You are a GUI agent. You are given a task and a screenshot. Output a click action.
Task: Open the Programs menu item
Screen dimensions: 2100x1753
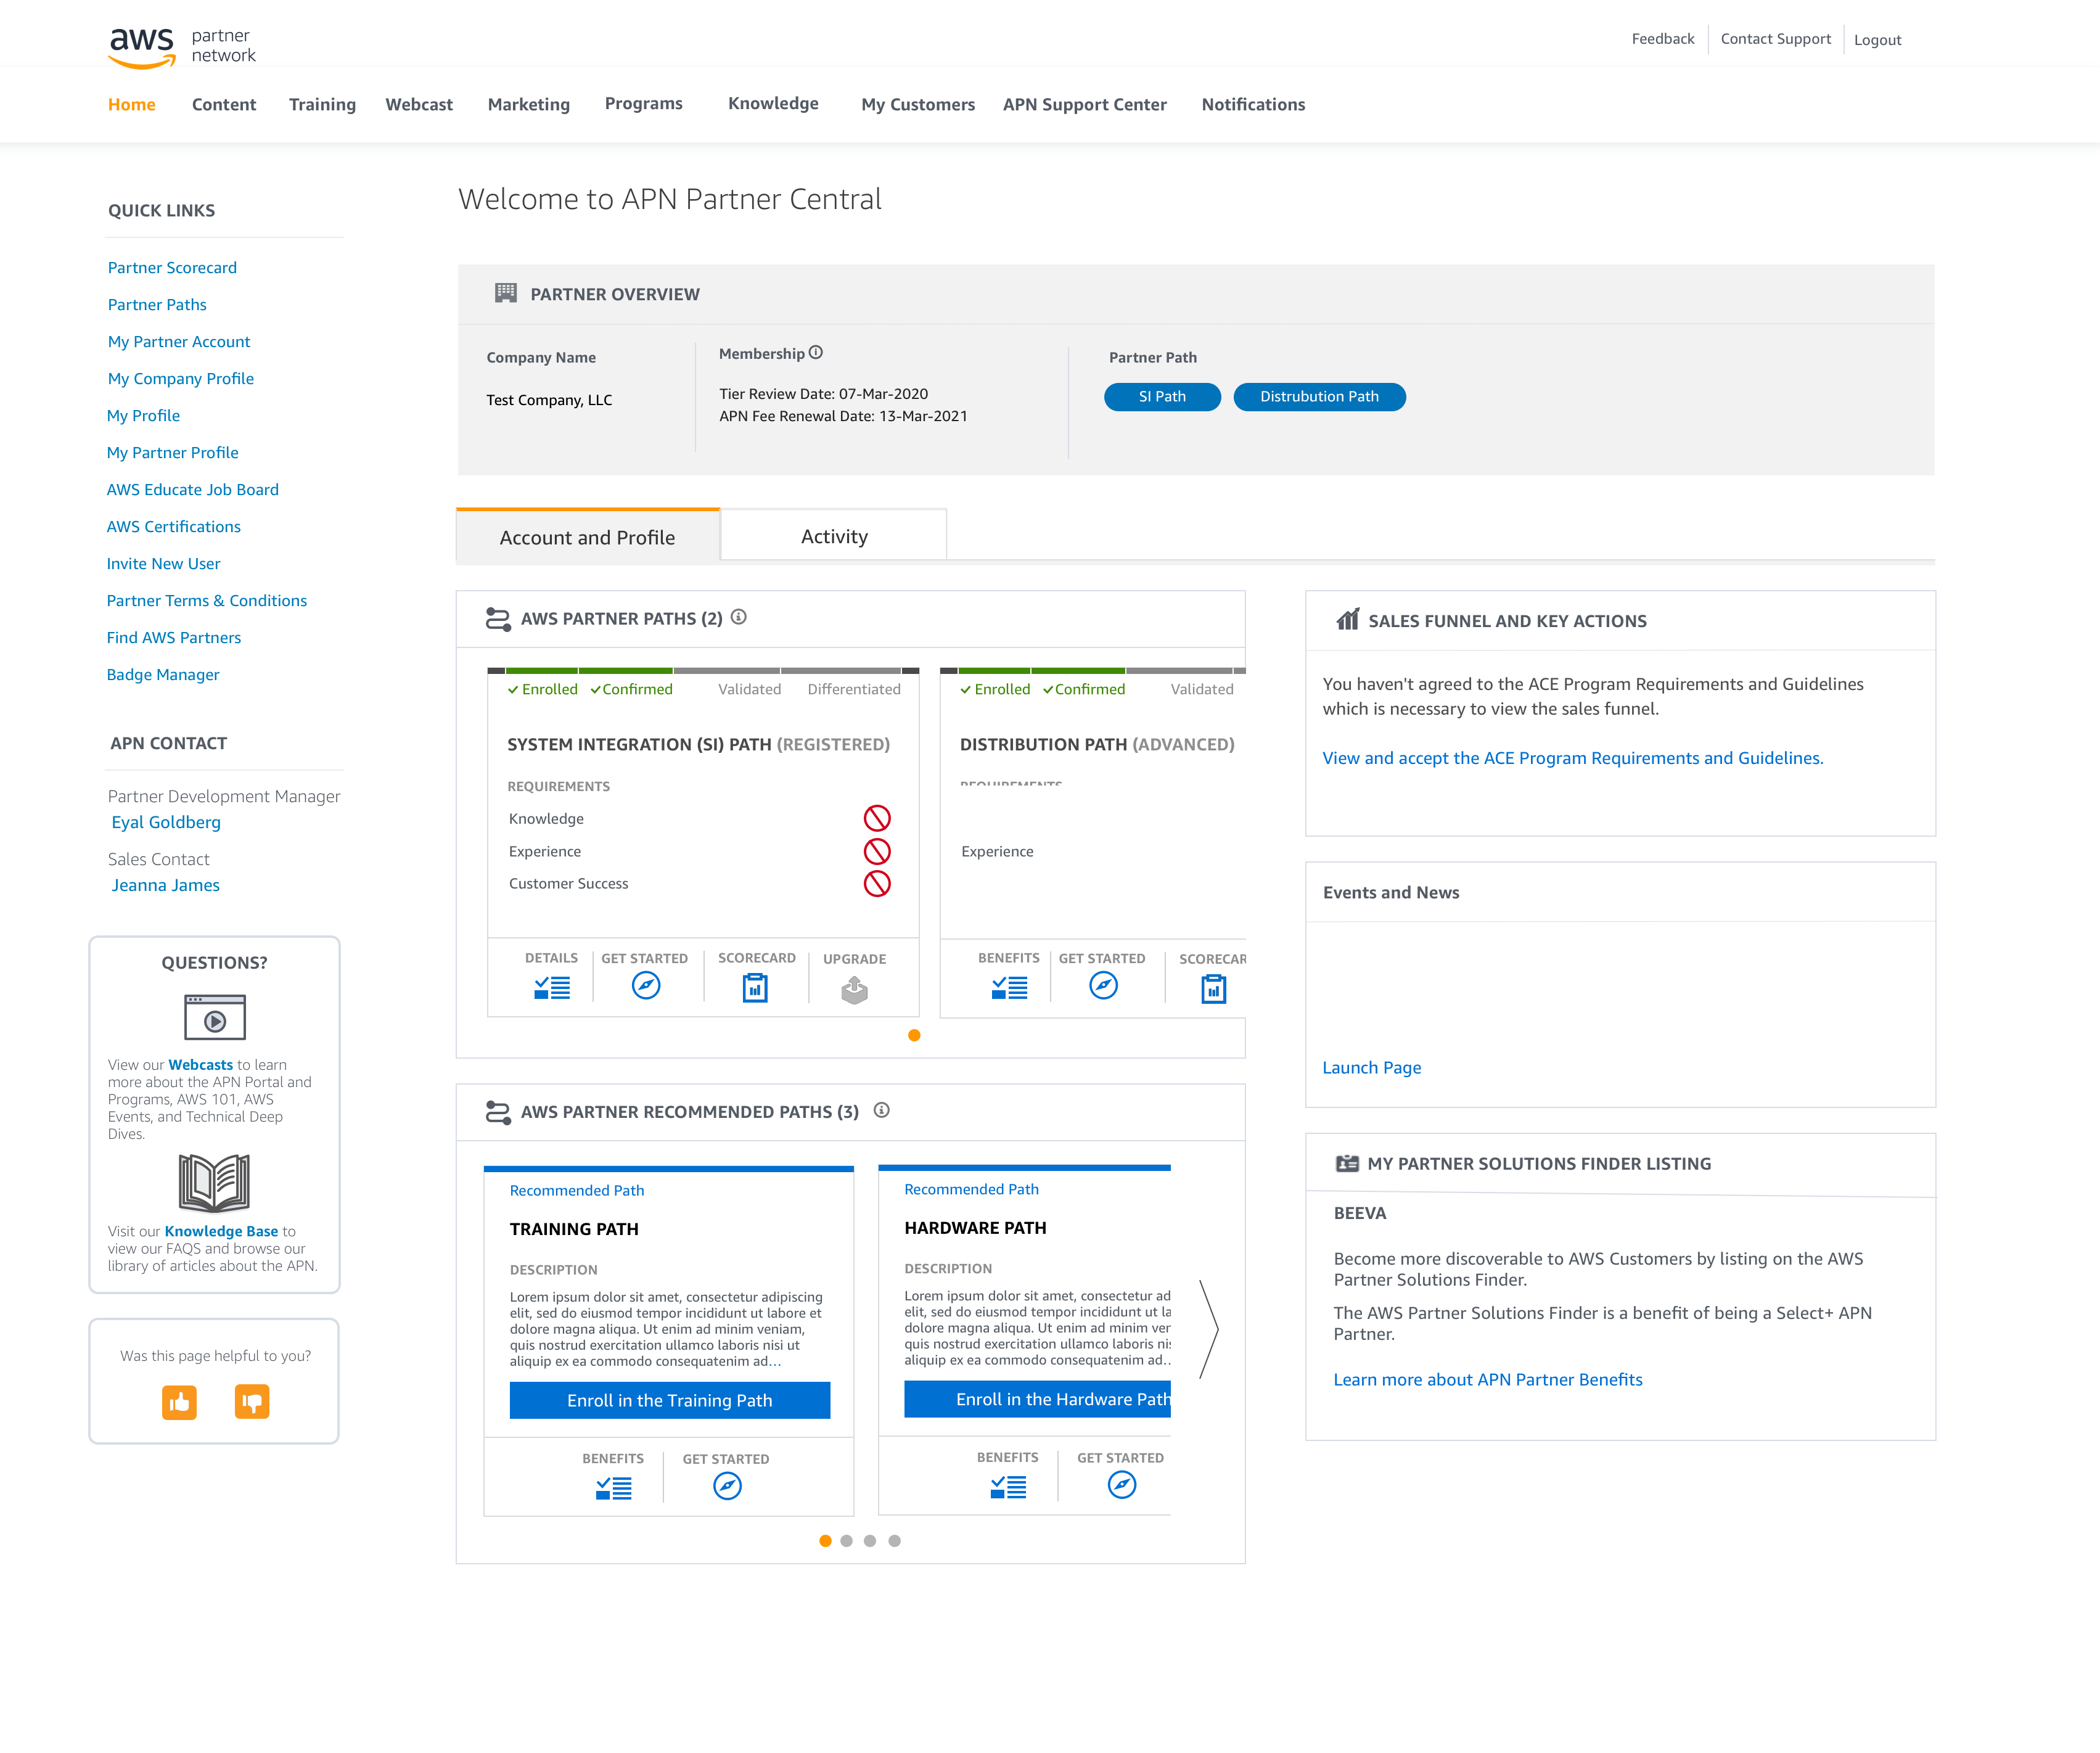pos(643,104)
